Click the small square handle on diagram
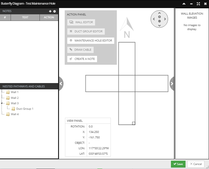The width and height of the screenshot is (209, 169). point(134,123)
